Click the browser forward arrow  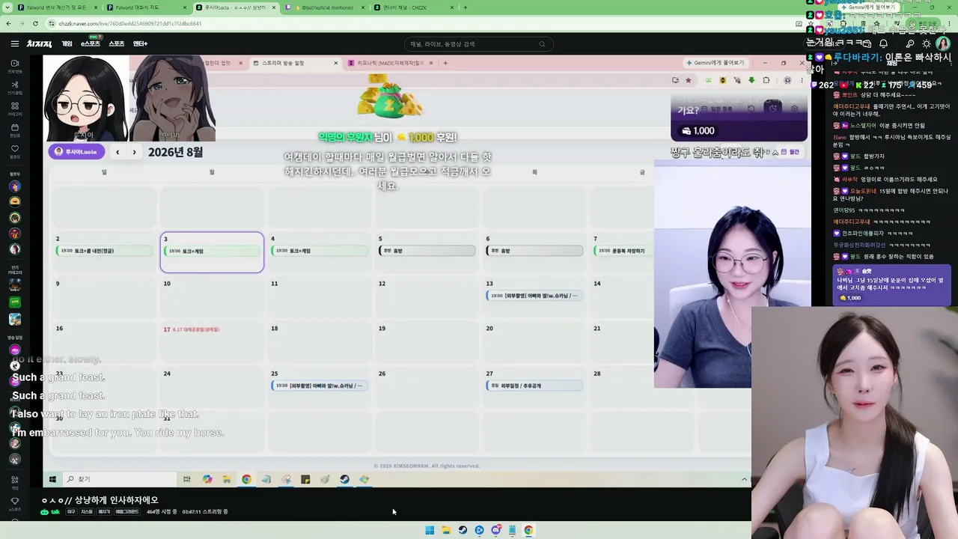click(x=24, y=23)
